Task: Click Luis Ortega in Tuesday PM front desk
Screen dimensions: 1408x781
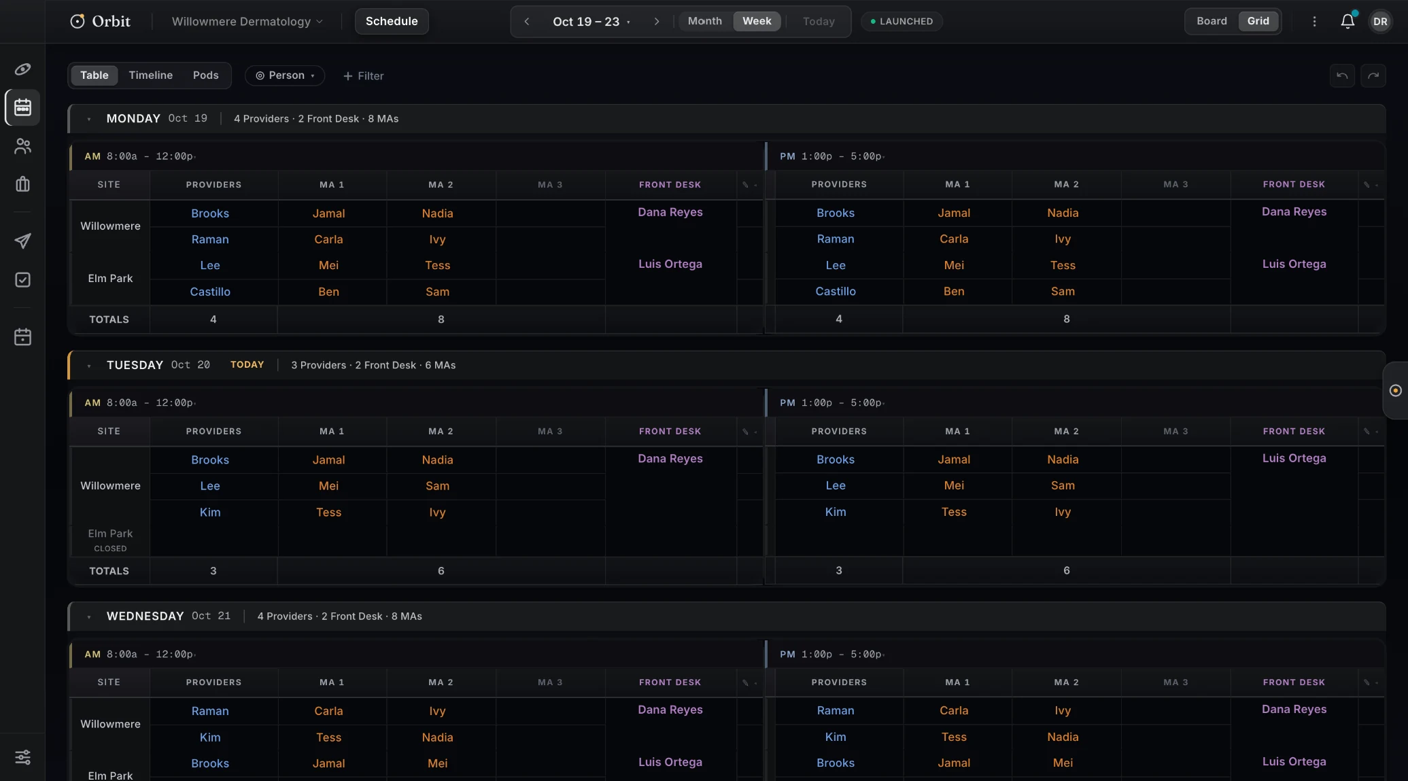Action: [1294, 458]
